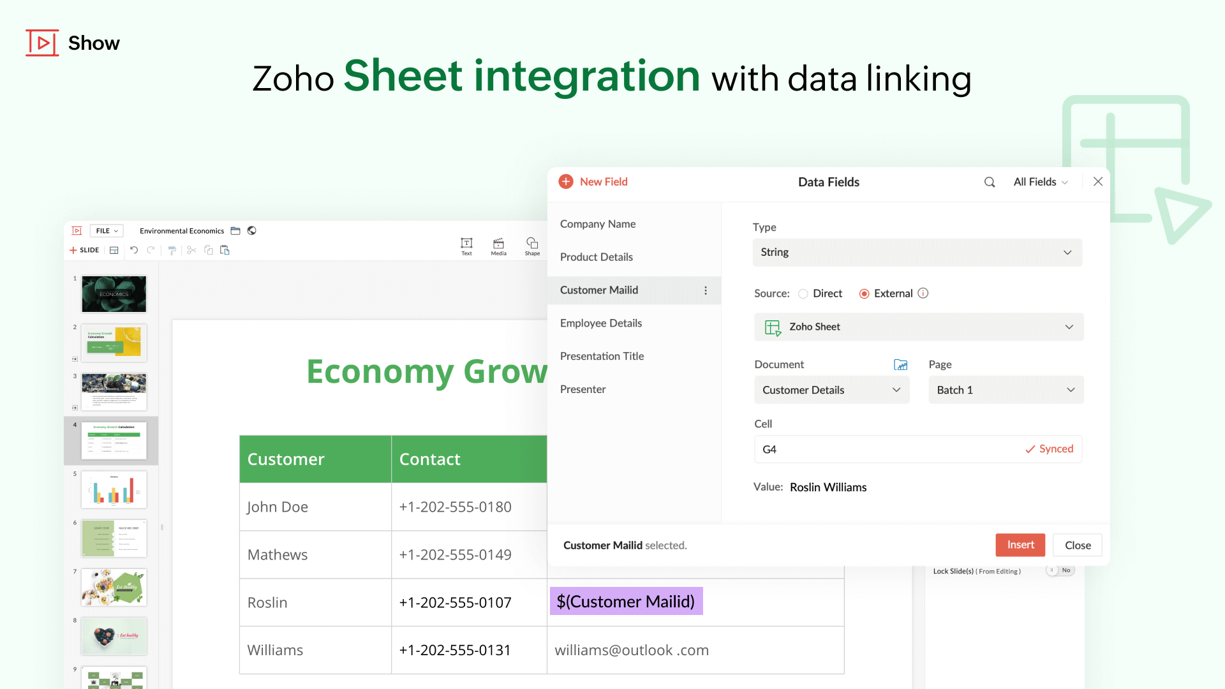This screenshot has height=689, width=1225.
Task: Open the All Fields filter dropdown
Action: pos(1041,182)
